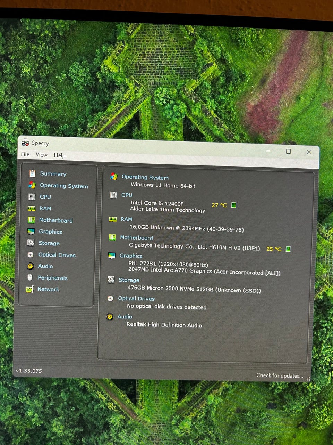This screenshot has width=333, height=445.
Task: Select Optical Drives in the sidebar
Action: pos(57,255)
